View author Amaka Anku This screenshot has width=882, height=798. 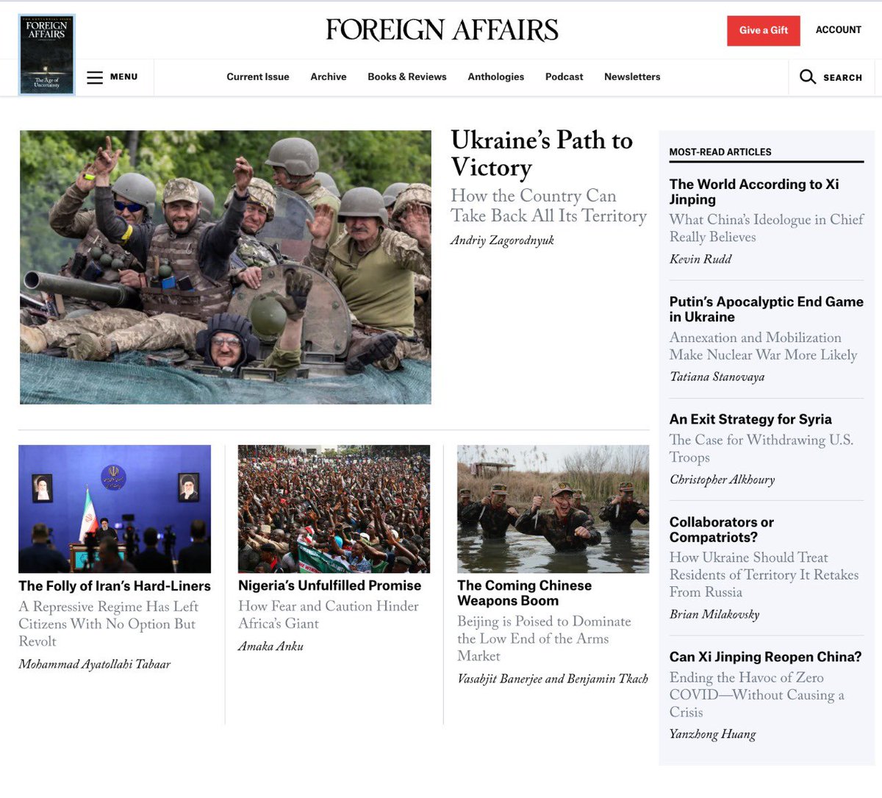tap(270, 646)
